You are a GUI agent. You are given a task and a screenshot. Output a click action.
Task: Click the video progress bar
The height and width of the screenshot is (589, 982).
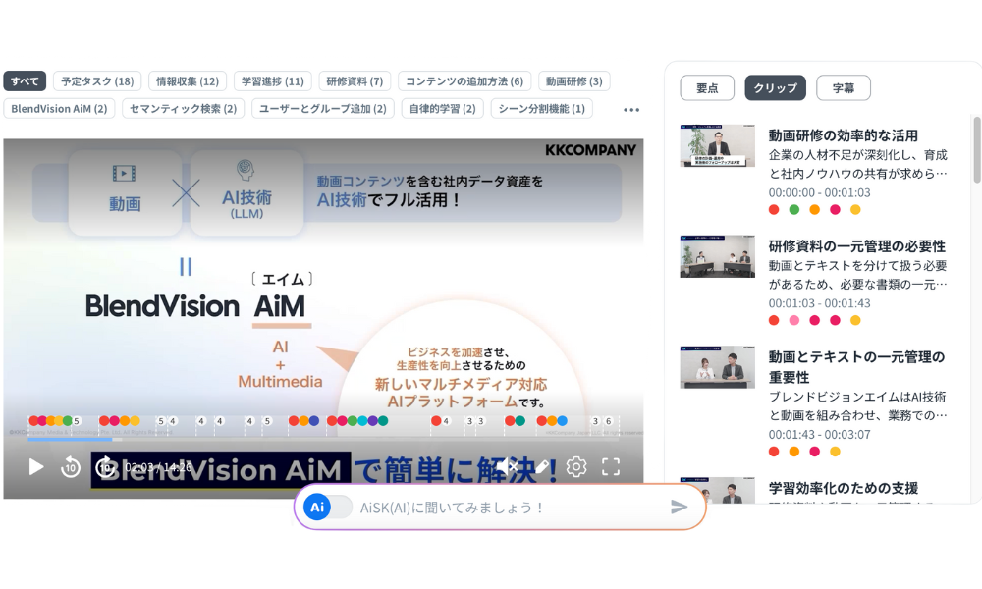pos(323,440)
